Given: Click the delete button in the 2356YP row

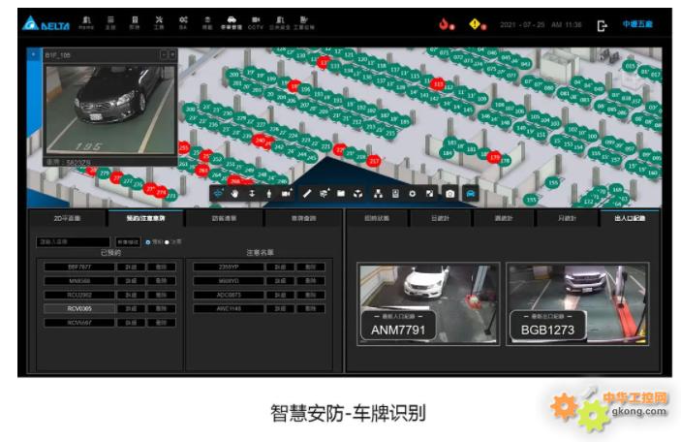Looking at the screenshot, I should click(x=310, y=266).
